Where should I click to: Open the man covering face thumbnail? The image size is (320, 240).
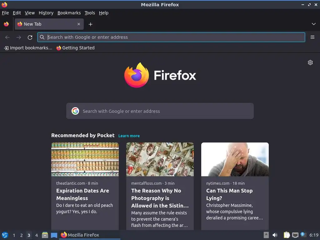pyautogui.click(x=235, y=159)
